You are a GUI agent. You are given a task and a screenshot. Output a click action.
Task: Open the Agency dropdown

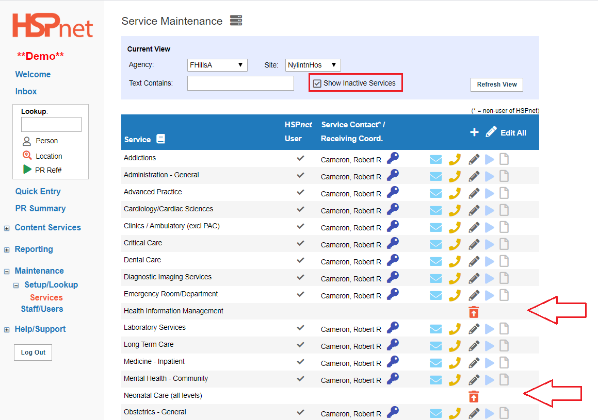click(x=217, y=65)
